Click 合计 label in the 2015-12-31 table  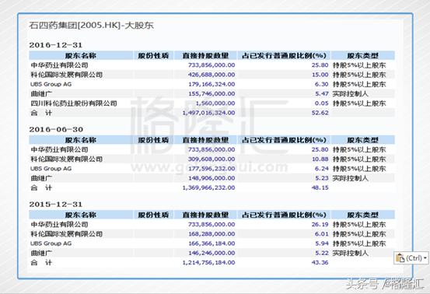point(41,263)
